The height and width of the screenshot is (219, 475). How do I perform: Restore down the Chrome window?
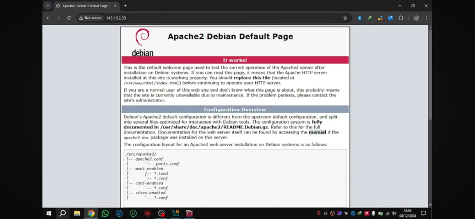coord(413,6)
